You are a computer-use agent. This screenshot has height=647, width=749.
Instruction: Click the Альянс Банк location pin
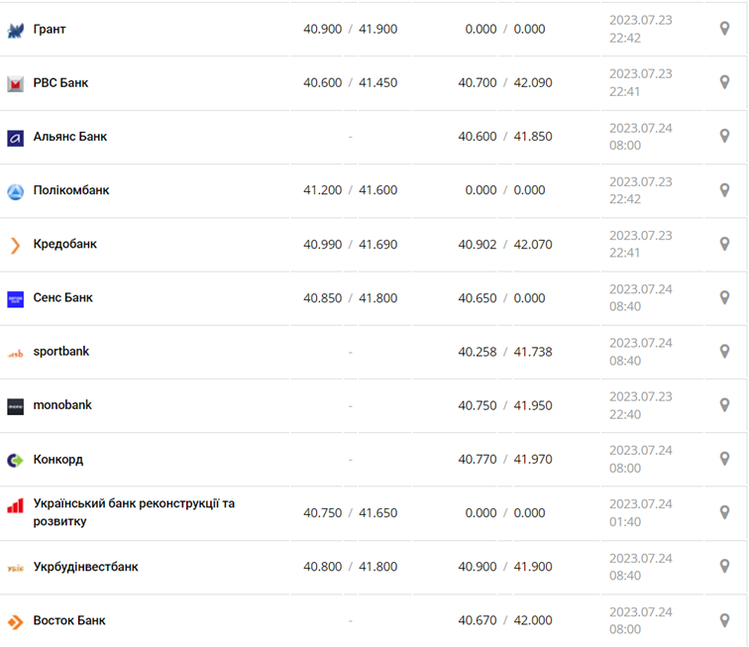click(x=724, y=136)
